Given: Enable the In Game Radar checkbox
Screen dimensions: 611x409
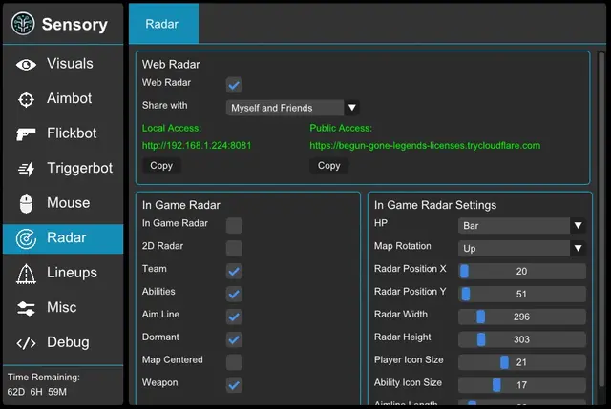Looking at the screenshot, I should (x=234, y=225).
